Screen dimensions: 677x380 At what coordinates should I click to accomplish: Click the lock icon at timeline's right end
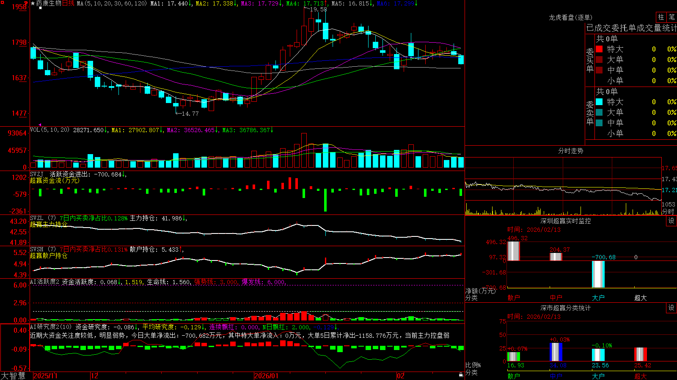(461, 375)
